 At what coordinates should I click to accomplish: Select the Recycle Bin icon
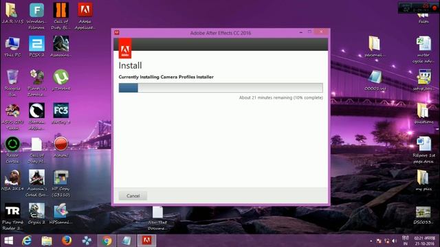coord(12,83)
